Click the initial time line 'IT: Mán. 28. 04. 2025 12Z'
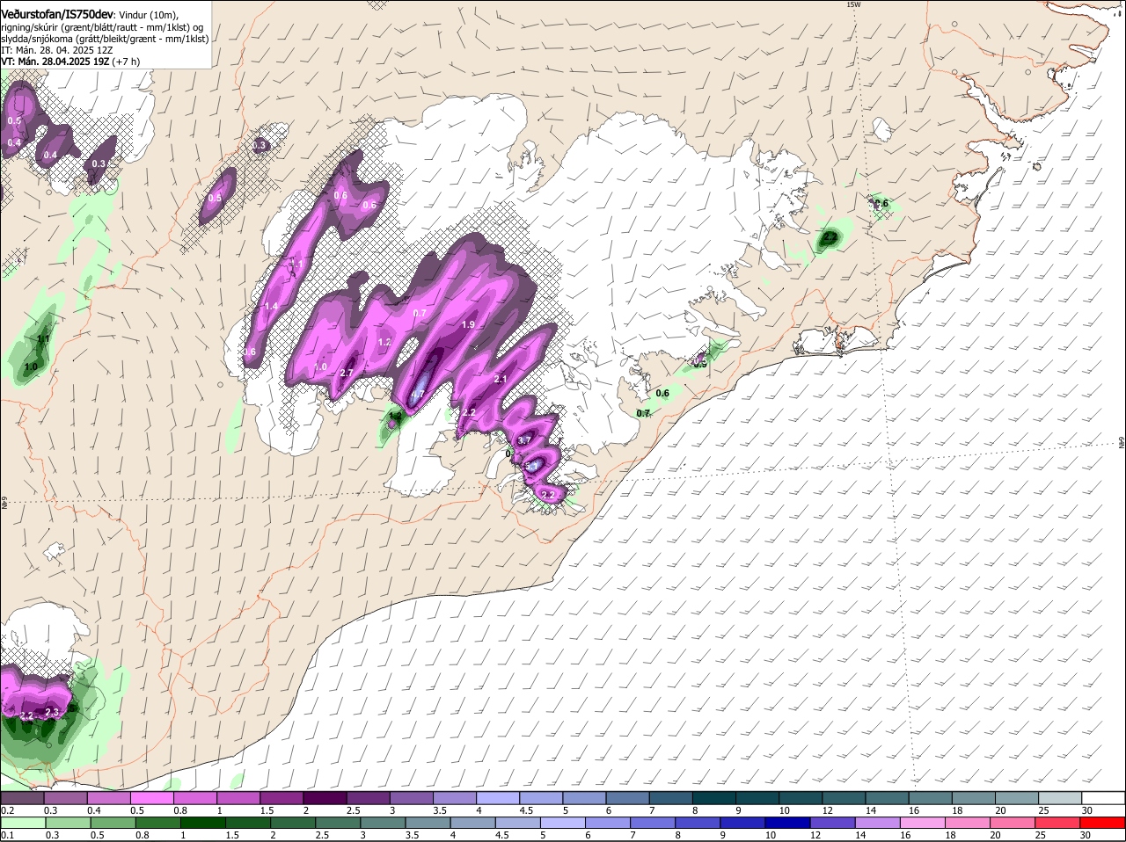This screenshot has width=1126, height=842. tap(57, 50)
